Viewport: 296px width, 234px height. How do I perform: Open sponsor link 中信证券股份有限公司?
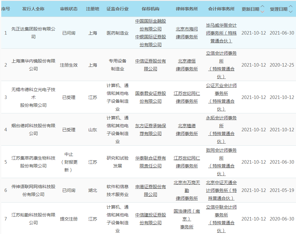[151, 65]
